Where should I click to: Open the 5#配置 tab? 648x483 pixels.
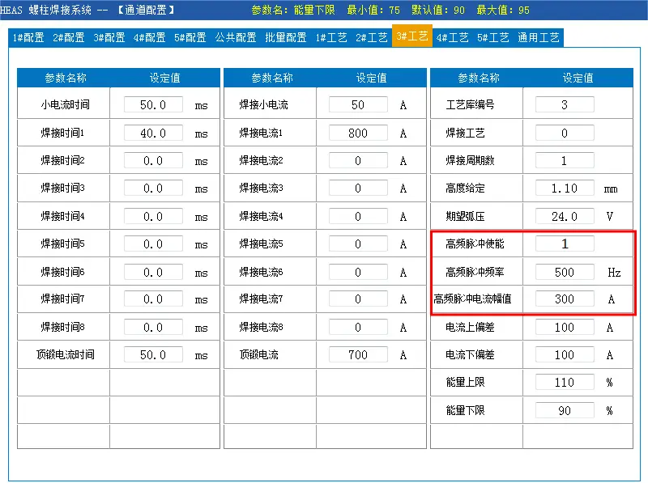click(190, 37)
